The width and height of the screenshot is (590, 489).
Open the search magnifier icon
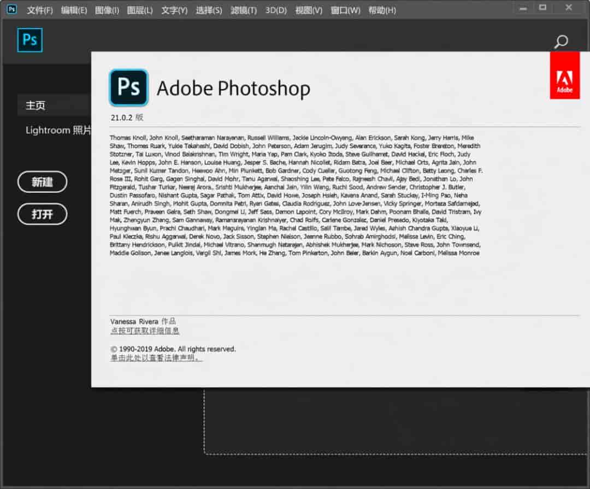point(560,42)
